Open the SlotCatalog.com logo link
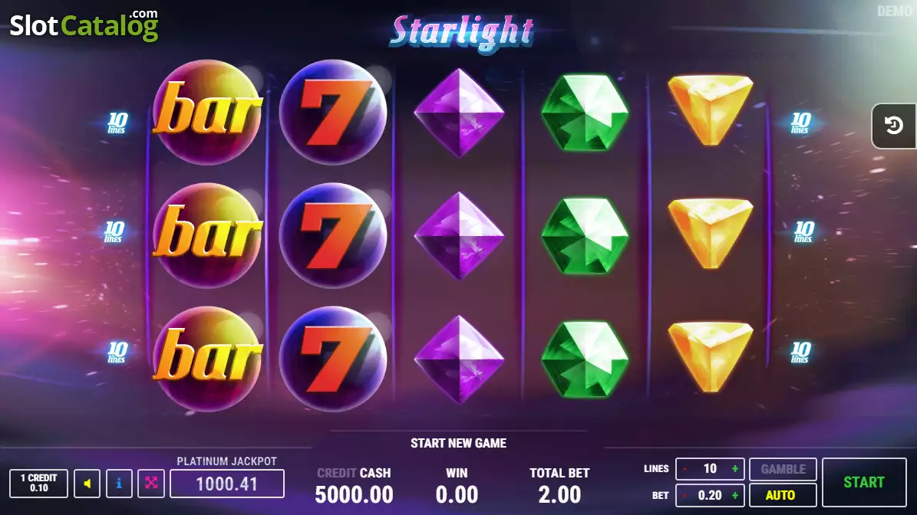917x515 pixels. coord(84,25)
